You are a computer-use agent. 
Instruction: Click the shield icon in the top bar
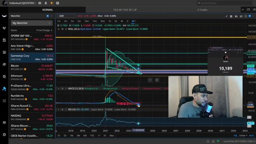point(58,3)
